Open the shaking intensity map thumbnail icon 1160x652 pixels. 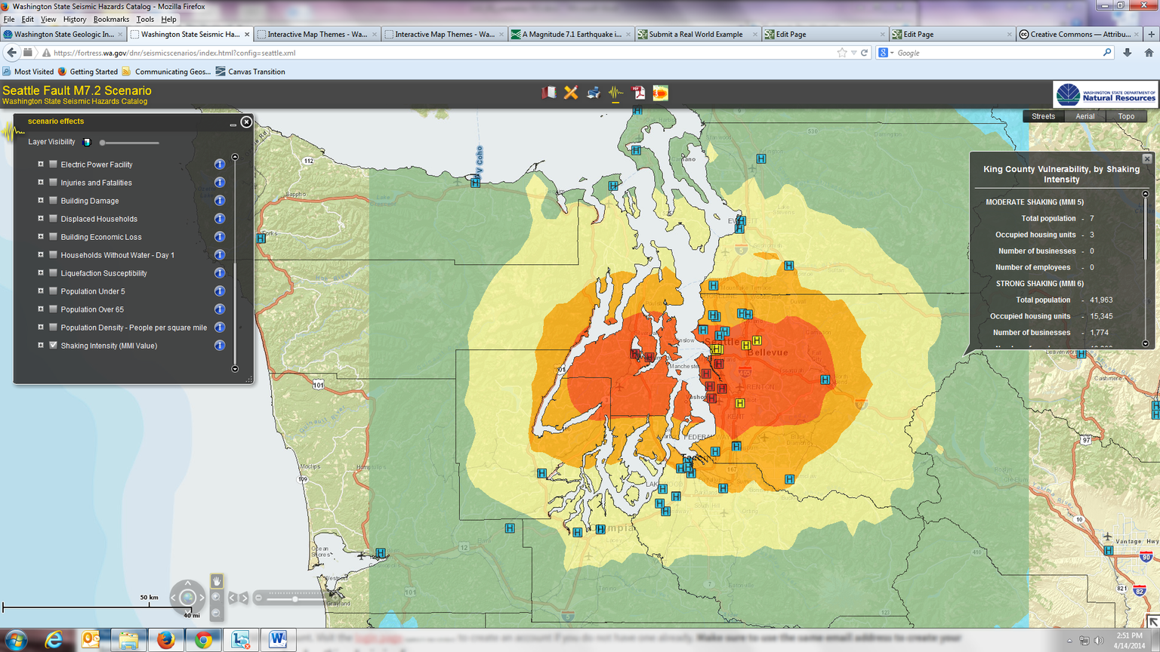[x=660, y=93]
